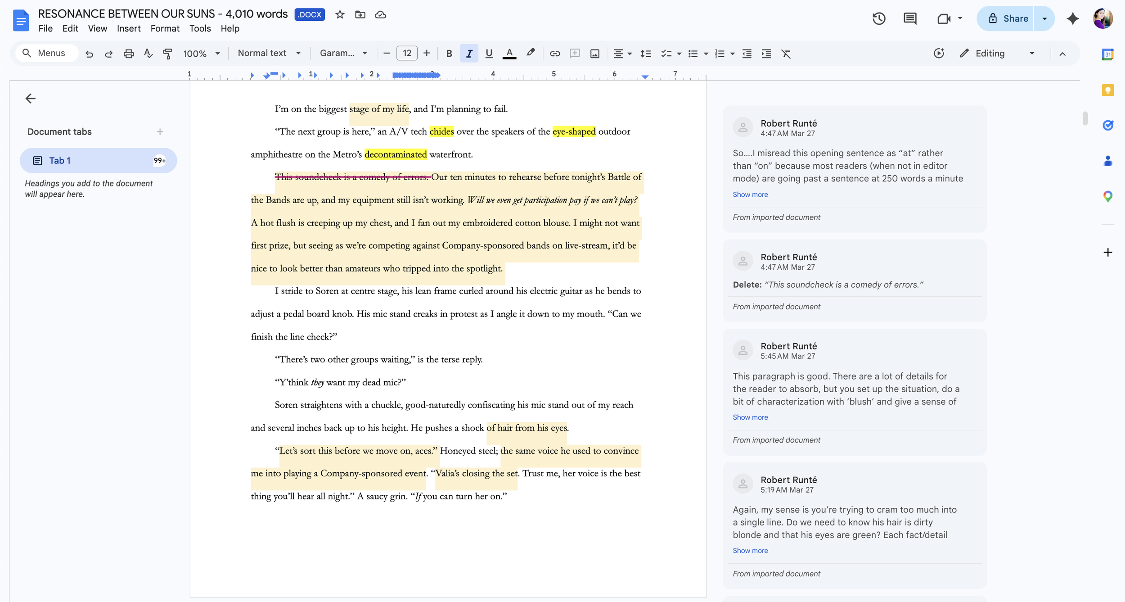This screenshot has width=1125, height=602.
Task: Toggle italic formatting
Action: [469, 54]
